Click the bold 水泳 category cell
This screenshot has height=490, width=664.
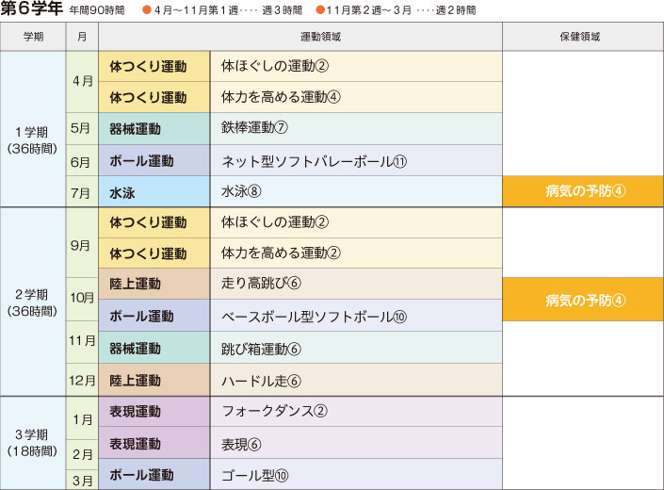pyautogui.click(x=154, y=192)
